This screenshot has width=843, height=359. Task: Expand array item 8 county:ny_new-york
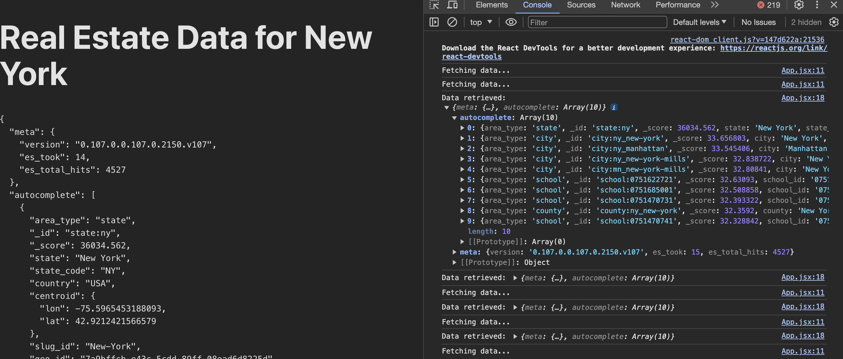pos(462,211)
